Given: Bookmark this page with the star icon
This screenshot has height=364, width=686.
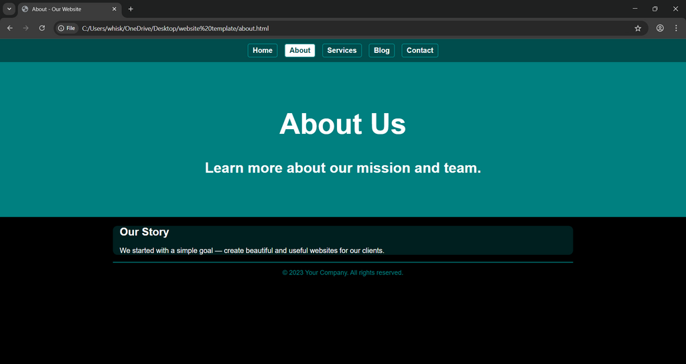Looking at the screenshot, I should click(638, 28).
